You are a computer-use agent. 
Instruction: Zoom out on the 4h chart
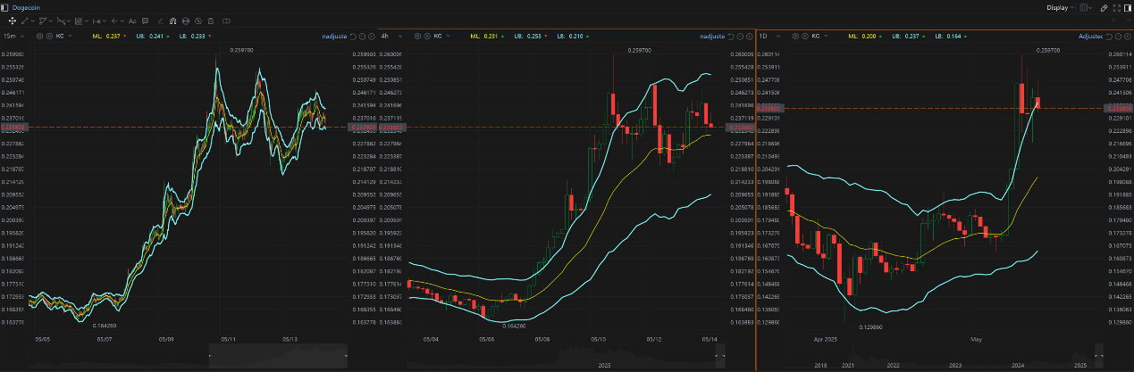tap(740, 36)
